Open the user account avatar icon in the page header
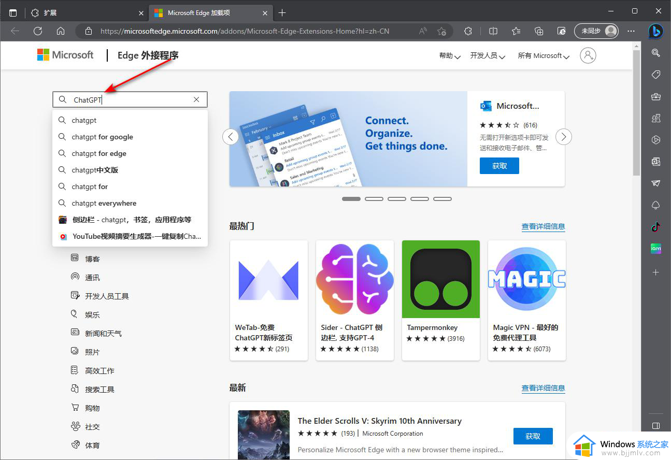The image size is (671, 460). click(588, 55)
